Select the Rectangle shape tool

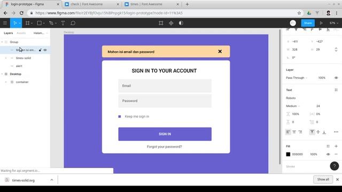[39, 23]
